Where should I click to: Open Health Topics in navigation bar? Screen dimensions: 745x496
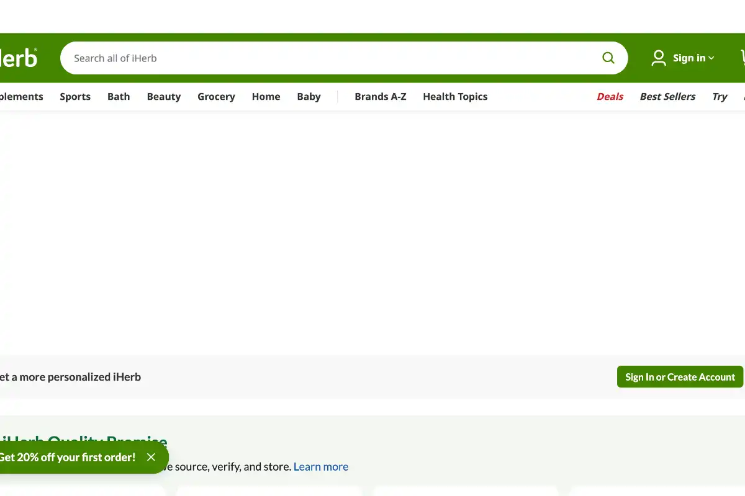tap(455, 97)
